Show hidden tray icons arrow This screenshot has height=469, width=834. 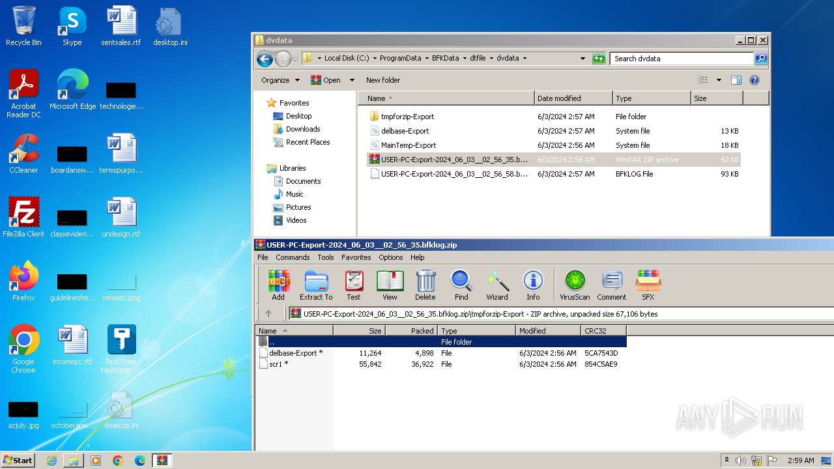[726, 461]
